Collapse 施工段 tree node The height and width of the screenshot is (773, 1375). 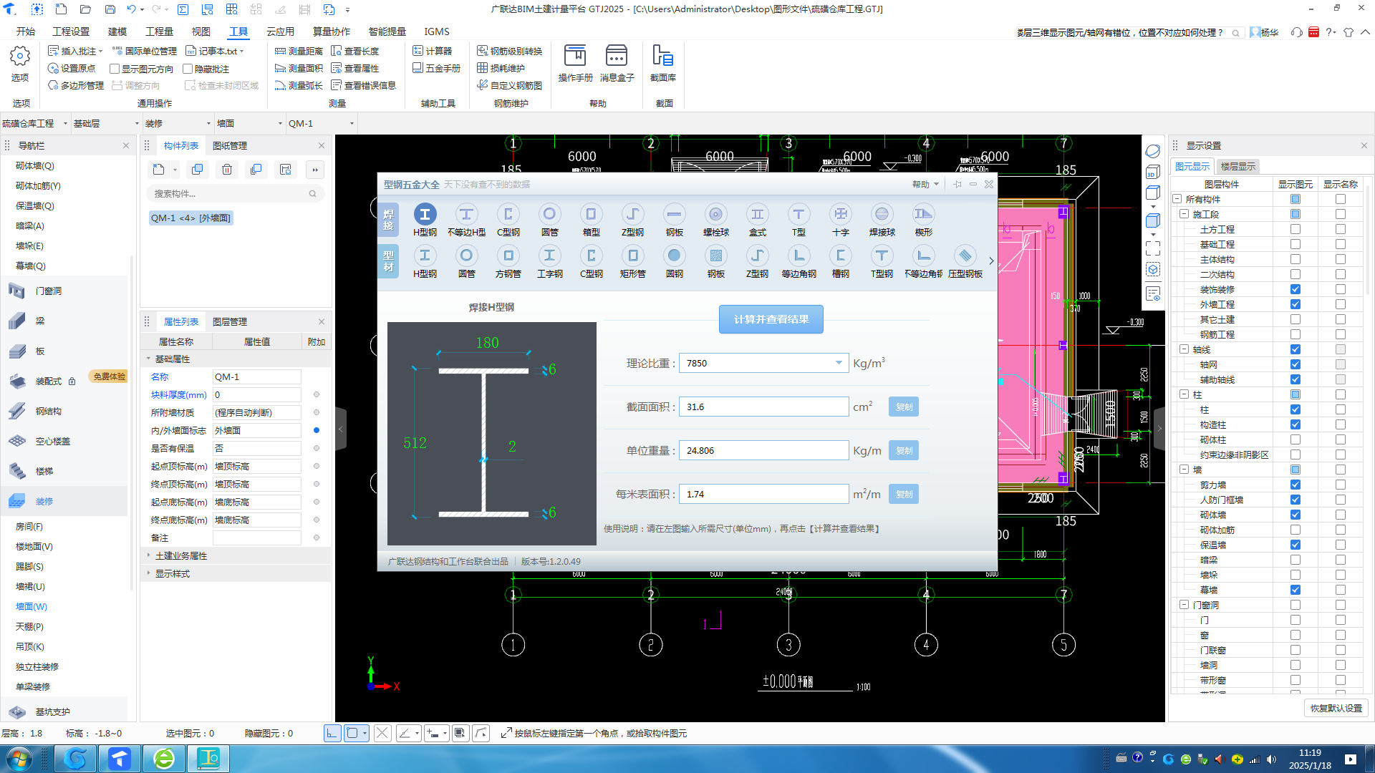(1185, 214)
